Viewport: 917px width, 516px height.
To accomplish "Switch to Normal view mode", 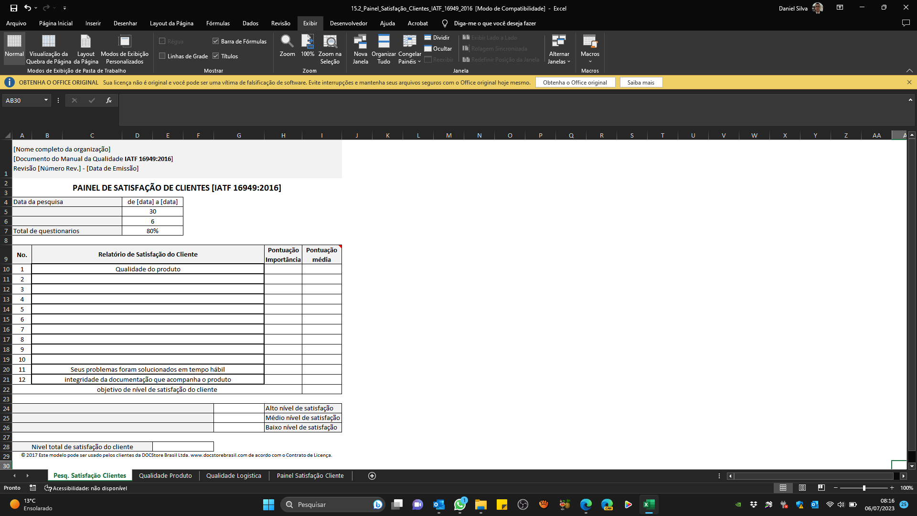I will click(14, 48).
